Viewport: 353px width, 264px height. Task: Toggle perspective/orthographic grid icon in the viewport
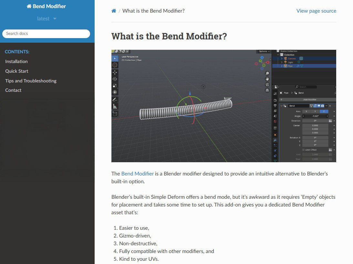[267, 90]
